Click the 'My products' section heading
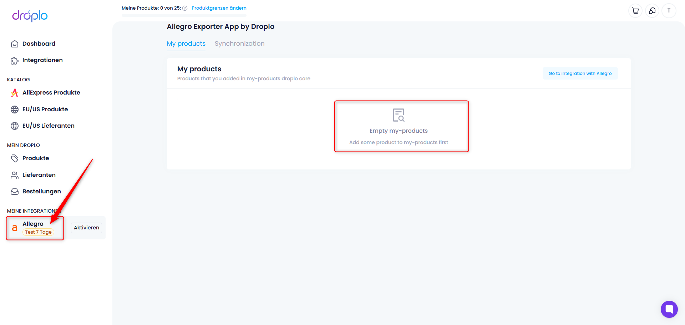 (199, 69)
